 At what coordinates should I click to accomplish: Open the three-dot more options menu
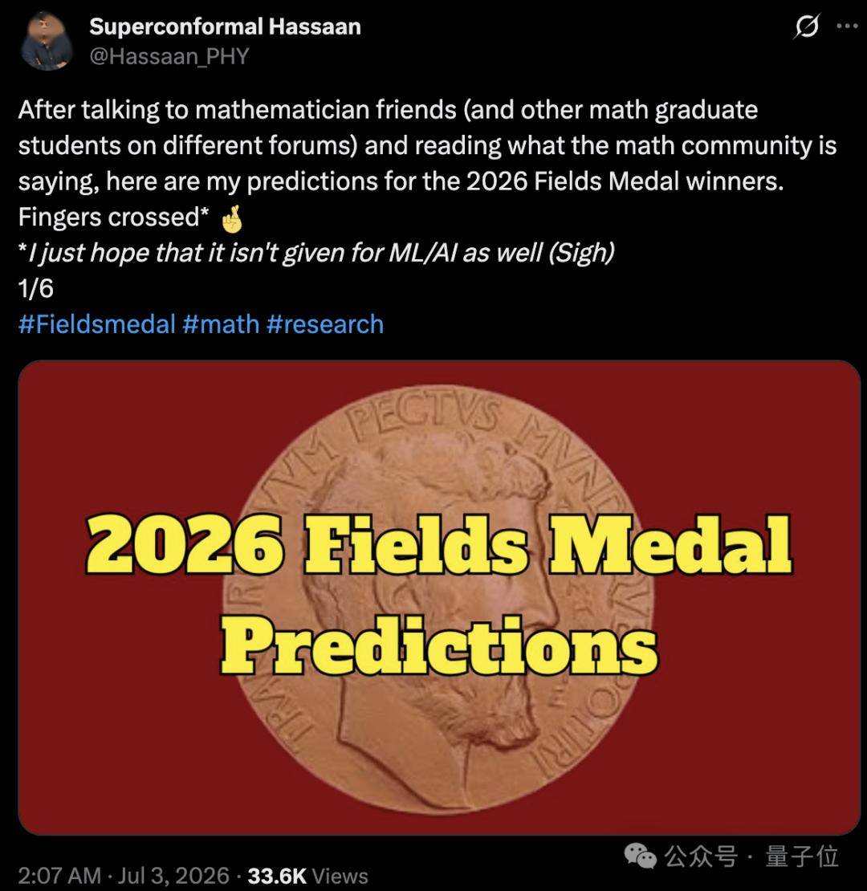tap(847, 26)
